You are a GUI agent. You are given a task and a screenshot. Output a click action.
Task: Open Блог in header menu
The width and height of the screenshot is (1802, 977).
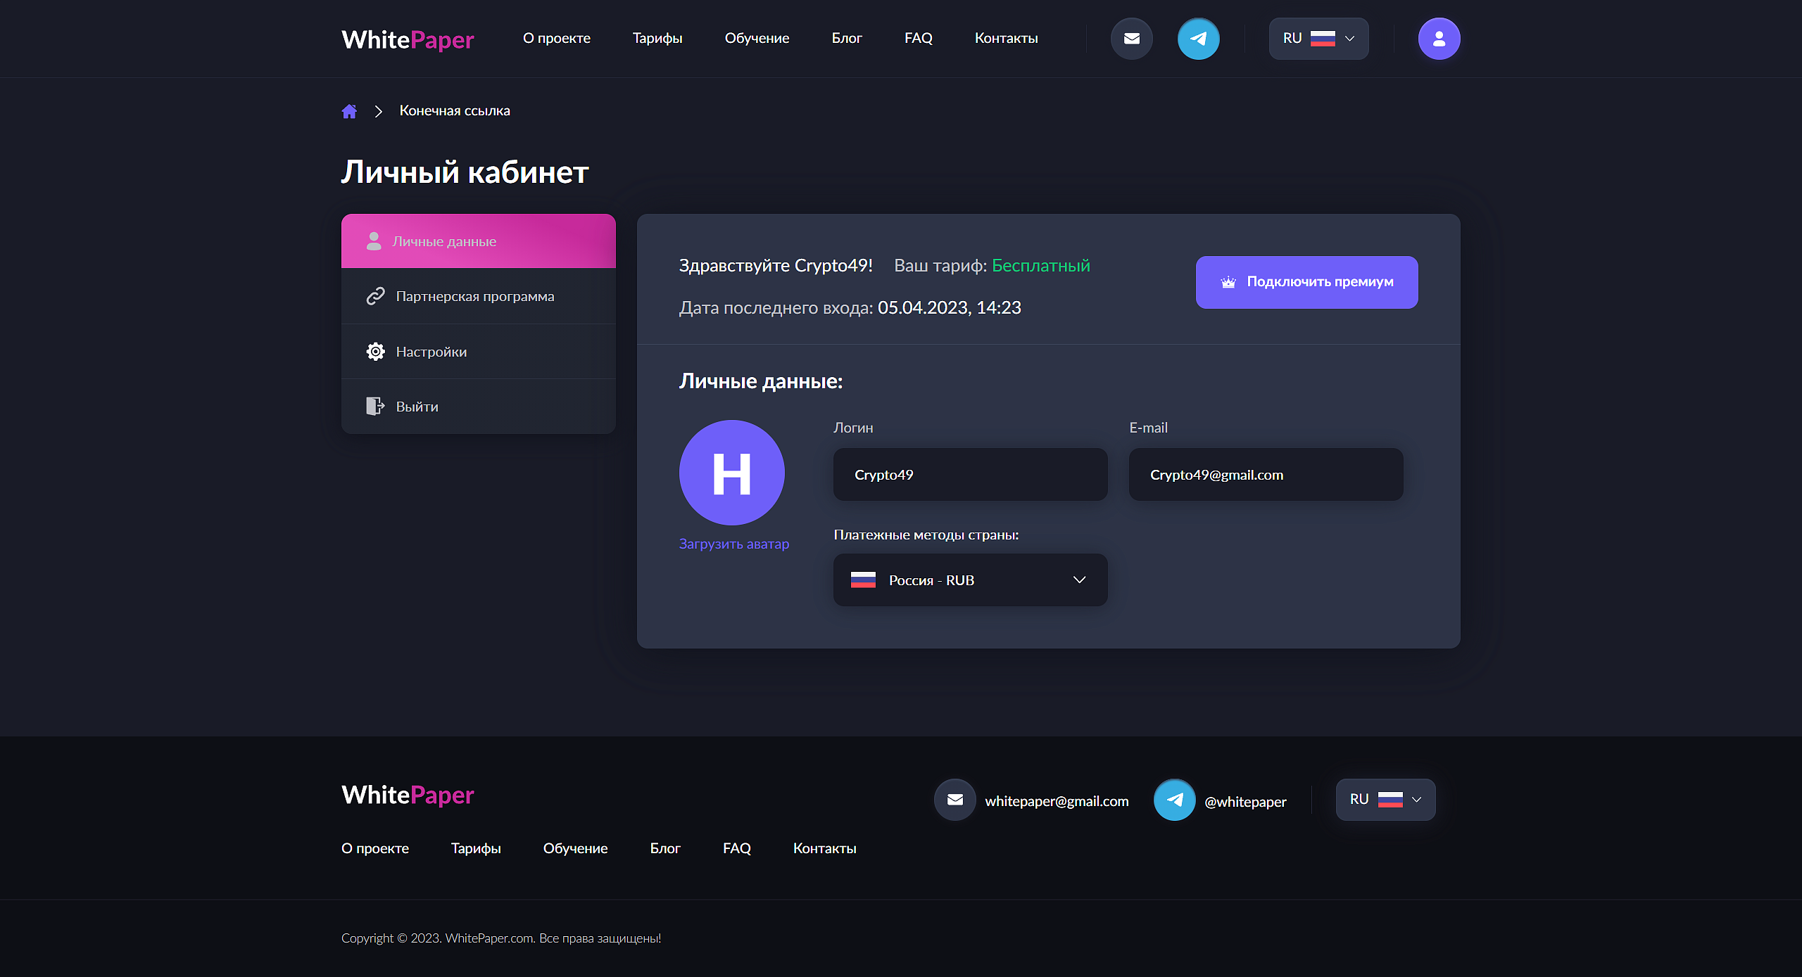tap(847, 39)
